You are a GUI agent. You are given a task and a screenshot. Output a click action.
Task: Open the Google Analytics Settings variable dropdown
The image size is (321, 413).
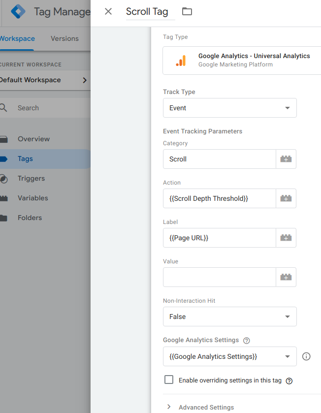coord(229,356)
